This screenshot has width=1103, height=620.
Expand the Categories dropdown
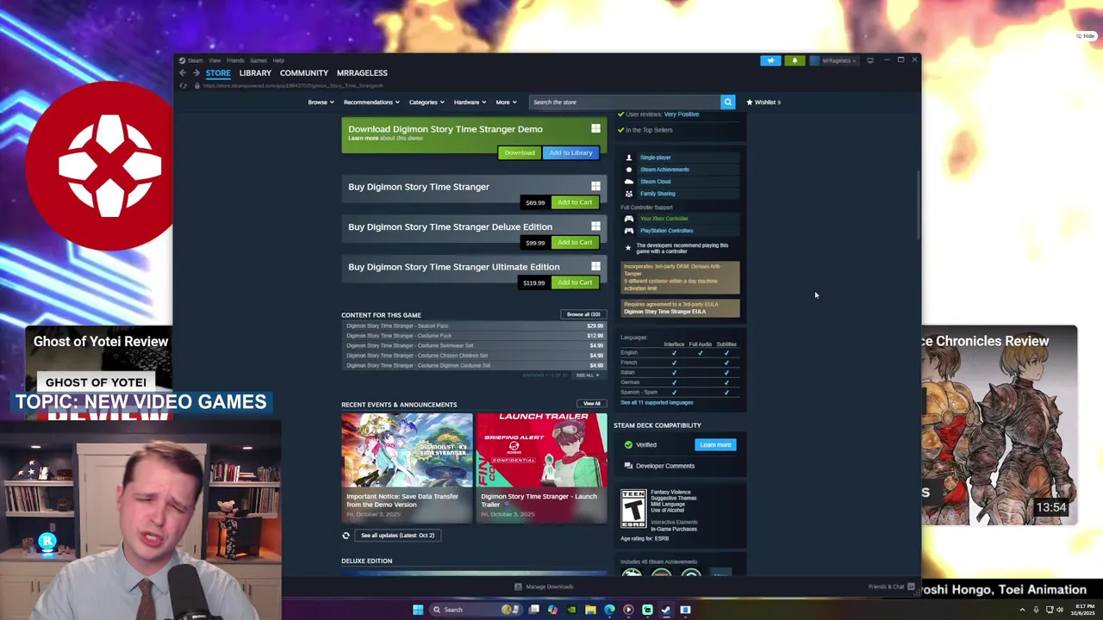tap(427, 102)
